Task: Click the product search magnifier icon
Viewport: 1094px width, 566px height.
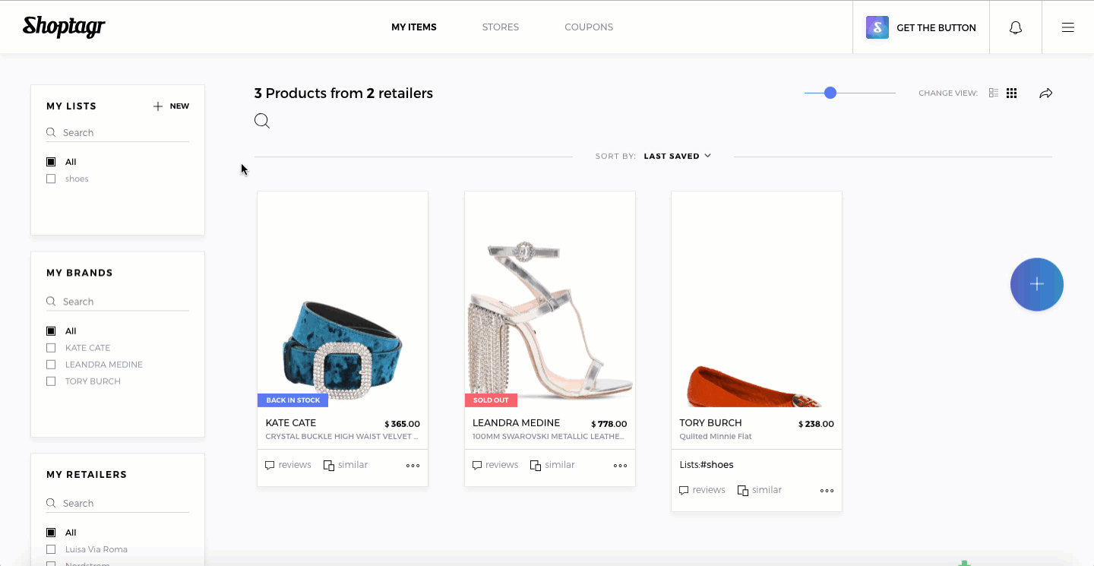Action: click(262, 121)
